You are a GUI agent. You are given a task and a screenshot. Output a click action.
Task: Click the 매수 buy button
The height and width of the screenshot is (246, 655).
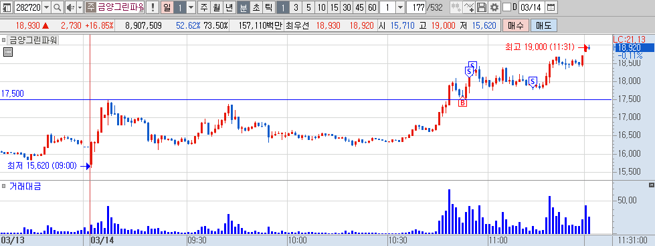pos(516,25)
